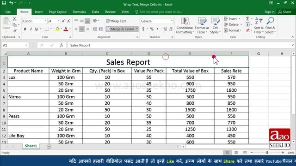Open Find & Select
Image resolution: width=296 pixels, height=166 pixels.
coord(270,25)
